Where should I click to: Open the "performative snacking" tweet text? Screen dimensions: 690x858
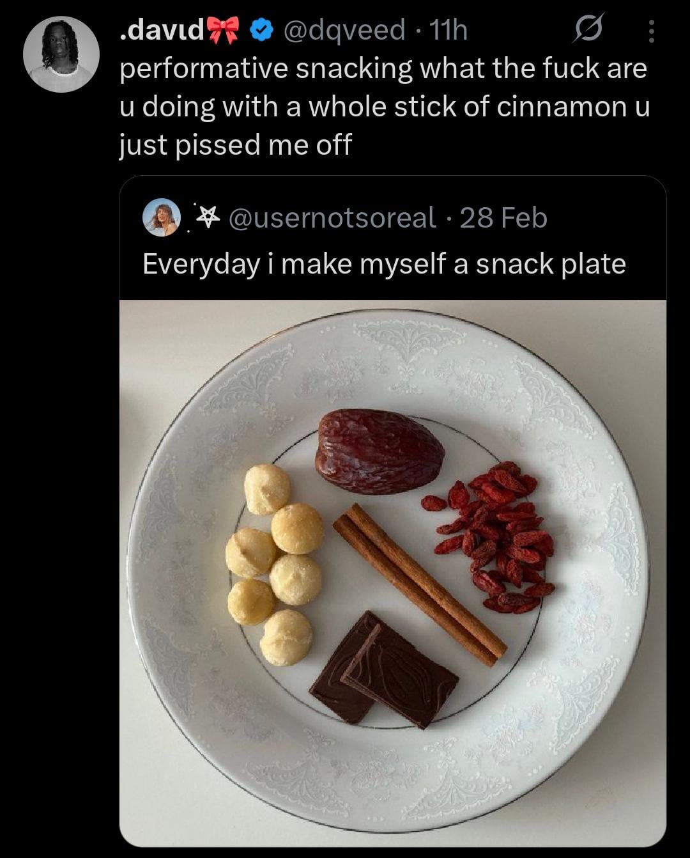383,106
